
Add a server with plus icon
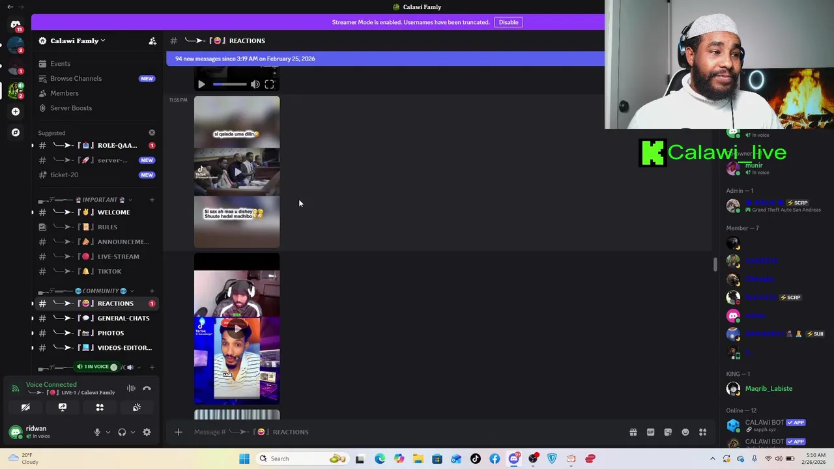coord(16,111)
